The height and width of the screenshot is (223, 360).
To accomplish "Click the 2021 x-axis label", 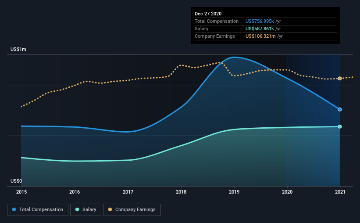I will coord(340,192).
